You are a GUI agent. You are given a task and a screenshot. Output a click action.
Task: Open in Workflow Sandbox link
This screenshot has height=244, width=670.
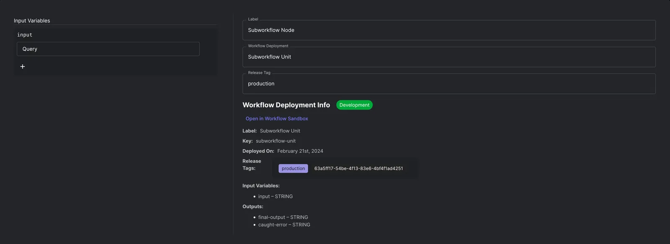(277, 118)
